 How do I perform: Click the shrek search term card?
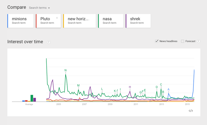click(x=138, y=21)
